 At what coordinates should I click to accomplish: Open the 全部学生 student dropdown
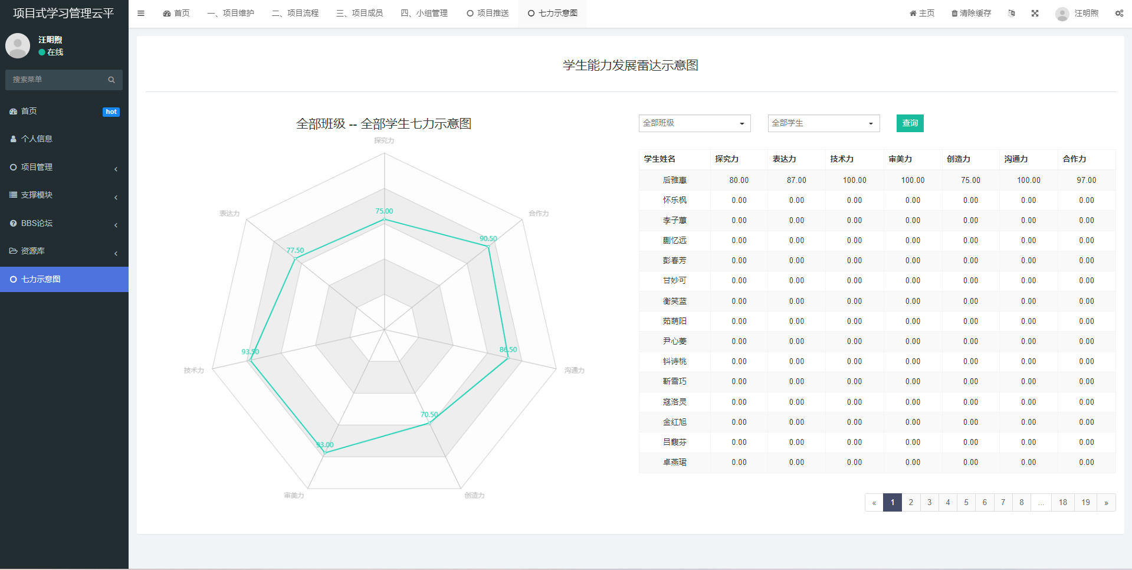tap(823, 123)
